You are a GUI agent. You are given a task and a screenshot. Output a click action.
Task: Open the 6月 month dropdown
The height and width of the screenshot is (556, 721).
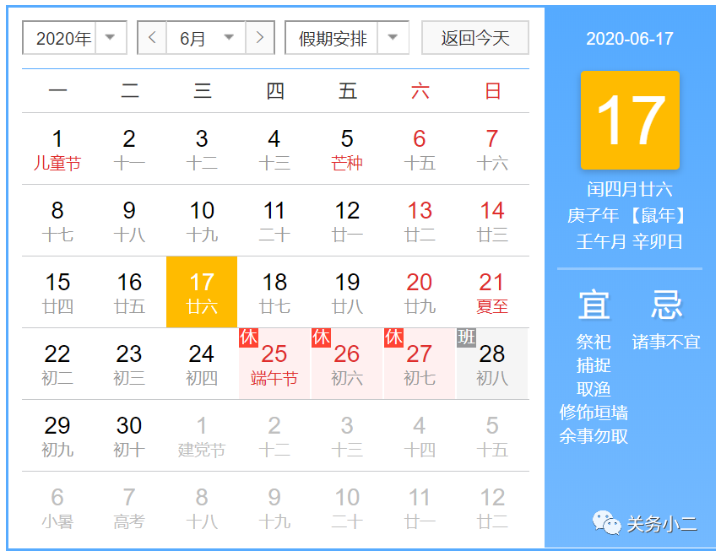click(x=206, y=38)
